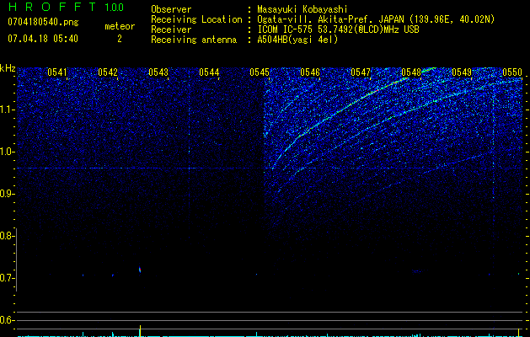The height and width of the screenshot is (337, 530).
Task: Click the date stamp 07.04.18 05:40
Action: (43, 39)
